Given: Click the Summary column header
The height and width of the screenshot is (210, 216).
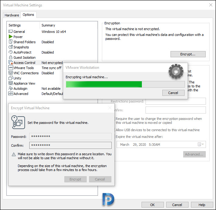Looking at the screenshot, I should pyautogui.click(x=48, y=25).
